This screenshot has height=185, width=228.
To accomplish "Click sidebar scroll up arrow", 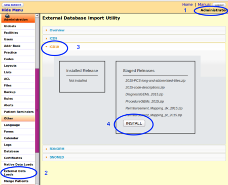I will click(37, 16).
